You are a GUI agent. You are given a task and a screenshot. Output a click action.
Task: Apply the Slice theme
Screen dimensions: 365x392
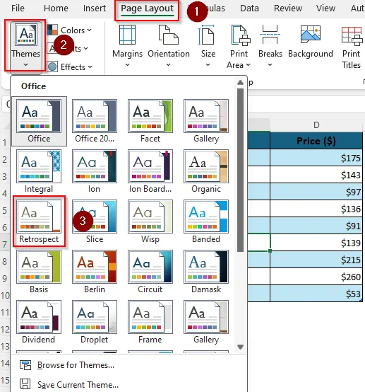pos(95,221)
